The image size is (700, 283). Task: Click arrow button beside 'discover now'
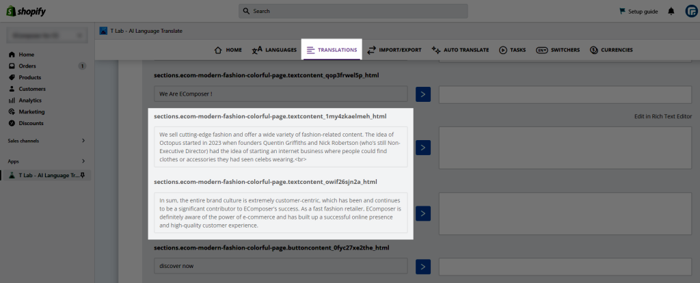coord(422,267)
